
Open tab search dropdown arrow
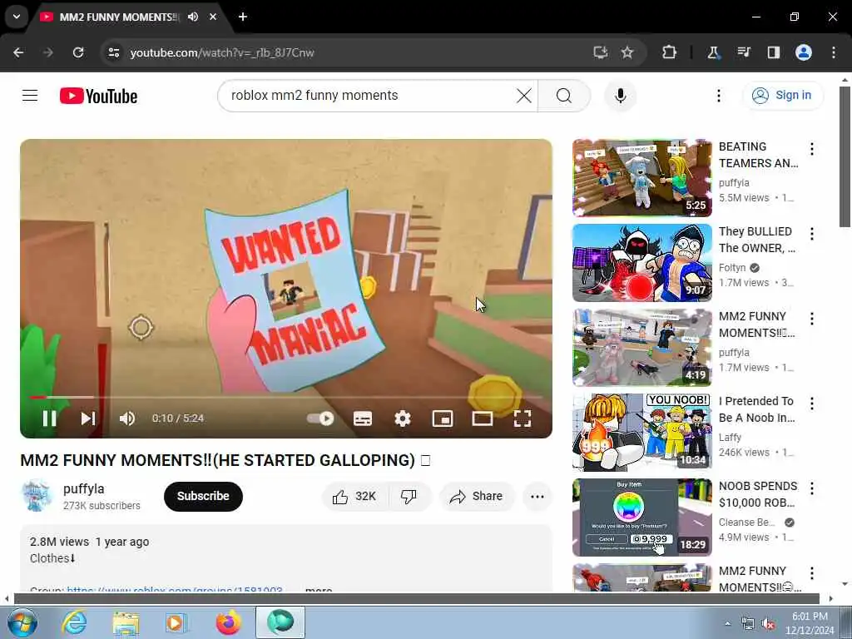pyautogui.click(x=17, y=17)
